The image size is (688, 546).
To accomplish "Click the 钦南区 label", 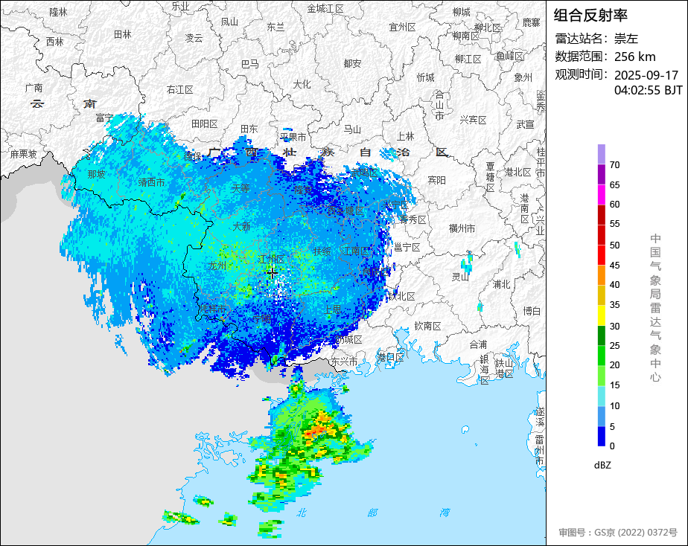I will (428, 327).
